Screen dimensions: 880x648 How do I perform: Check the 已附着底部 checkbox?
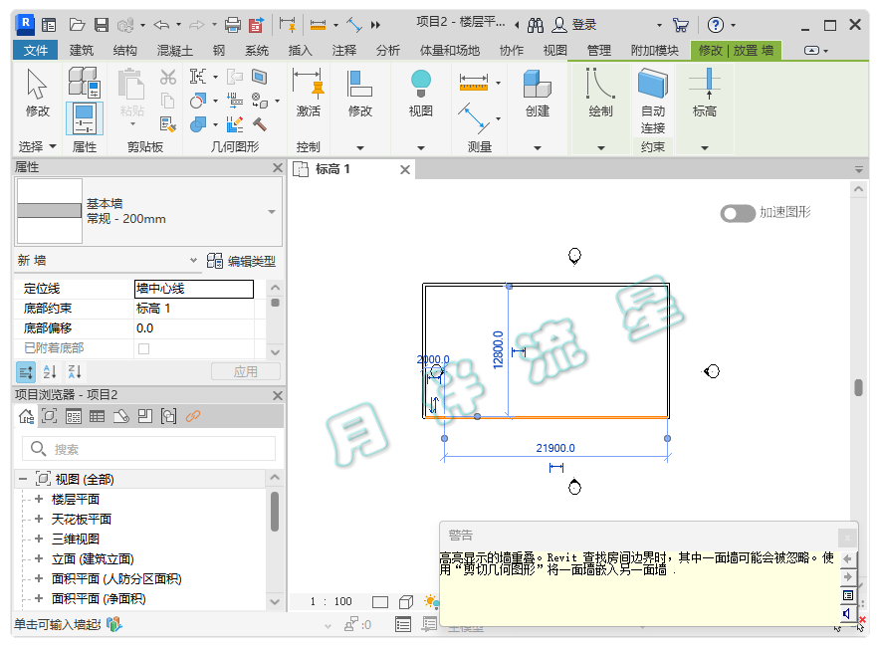tap(143, 348)
